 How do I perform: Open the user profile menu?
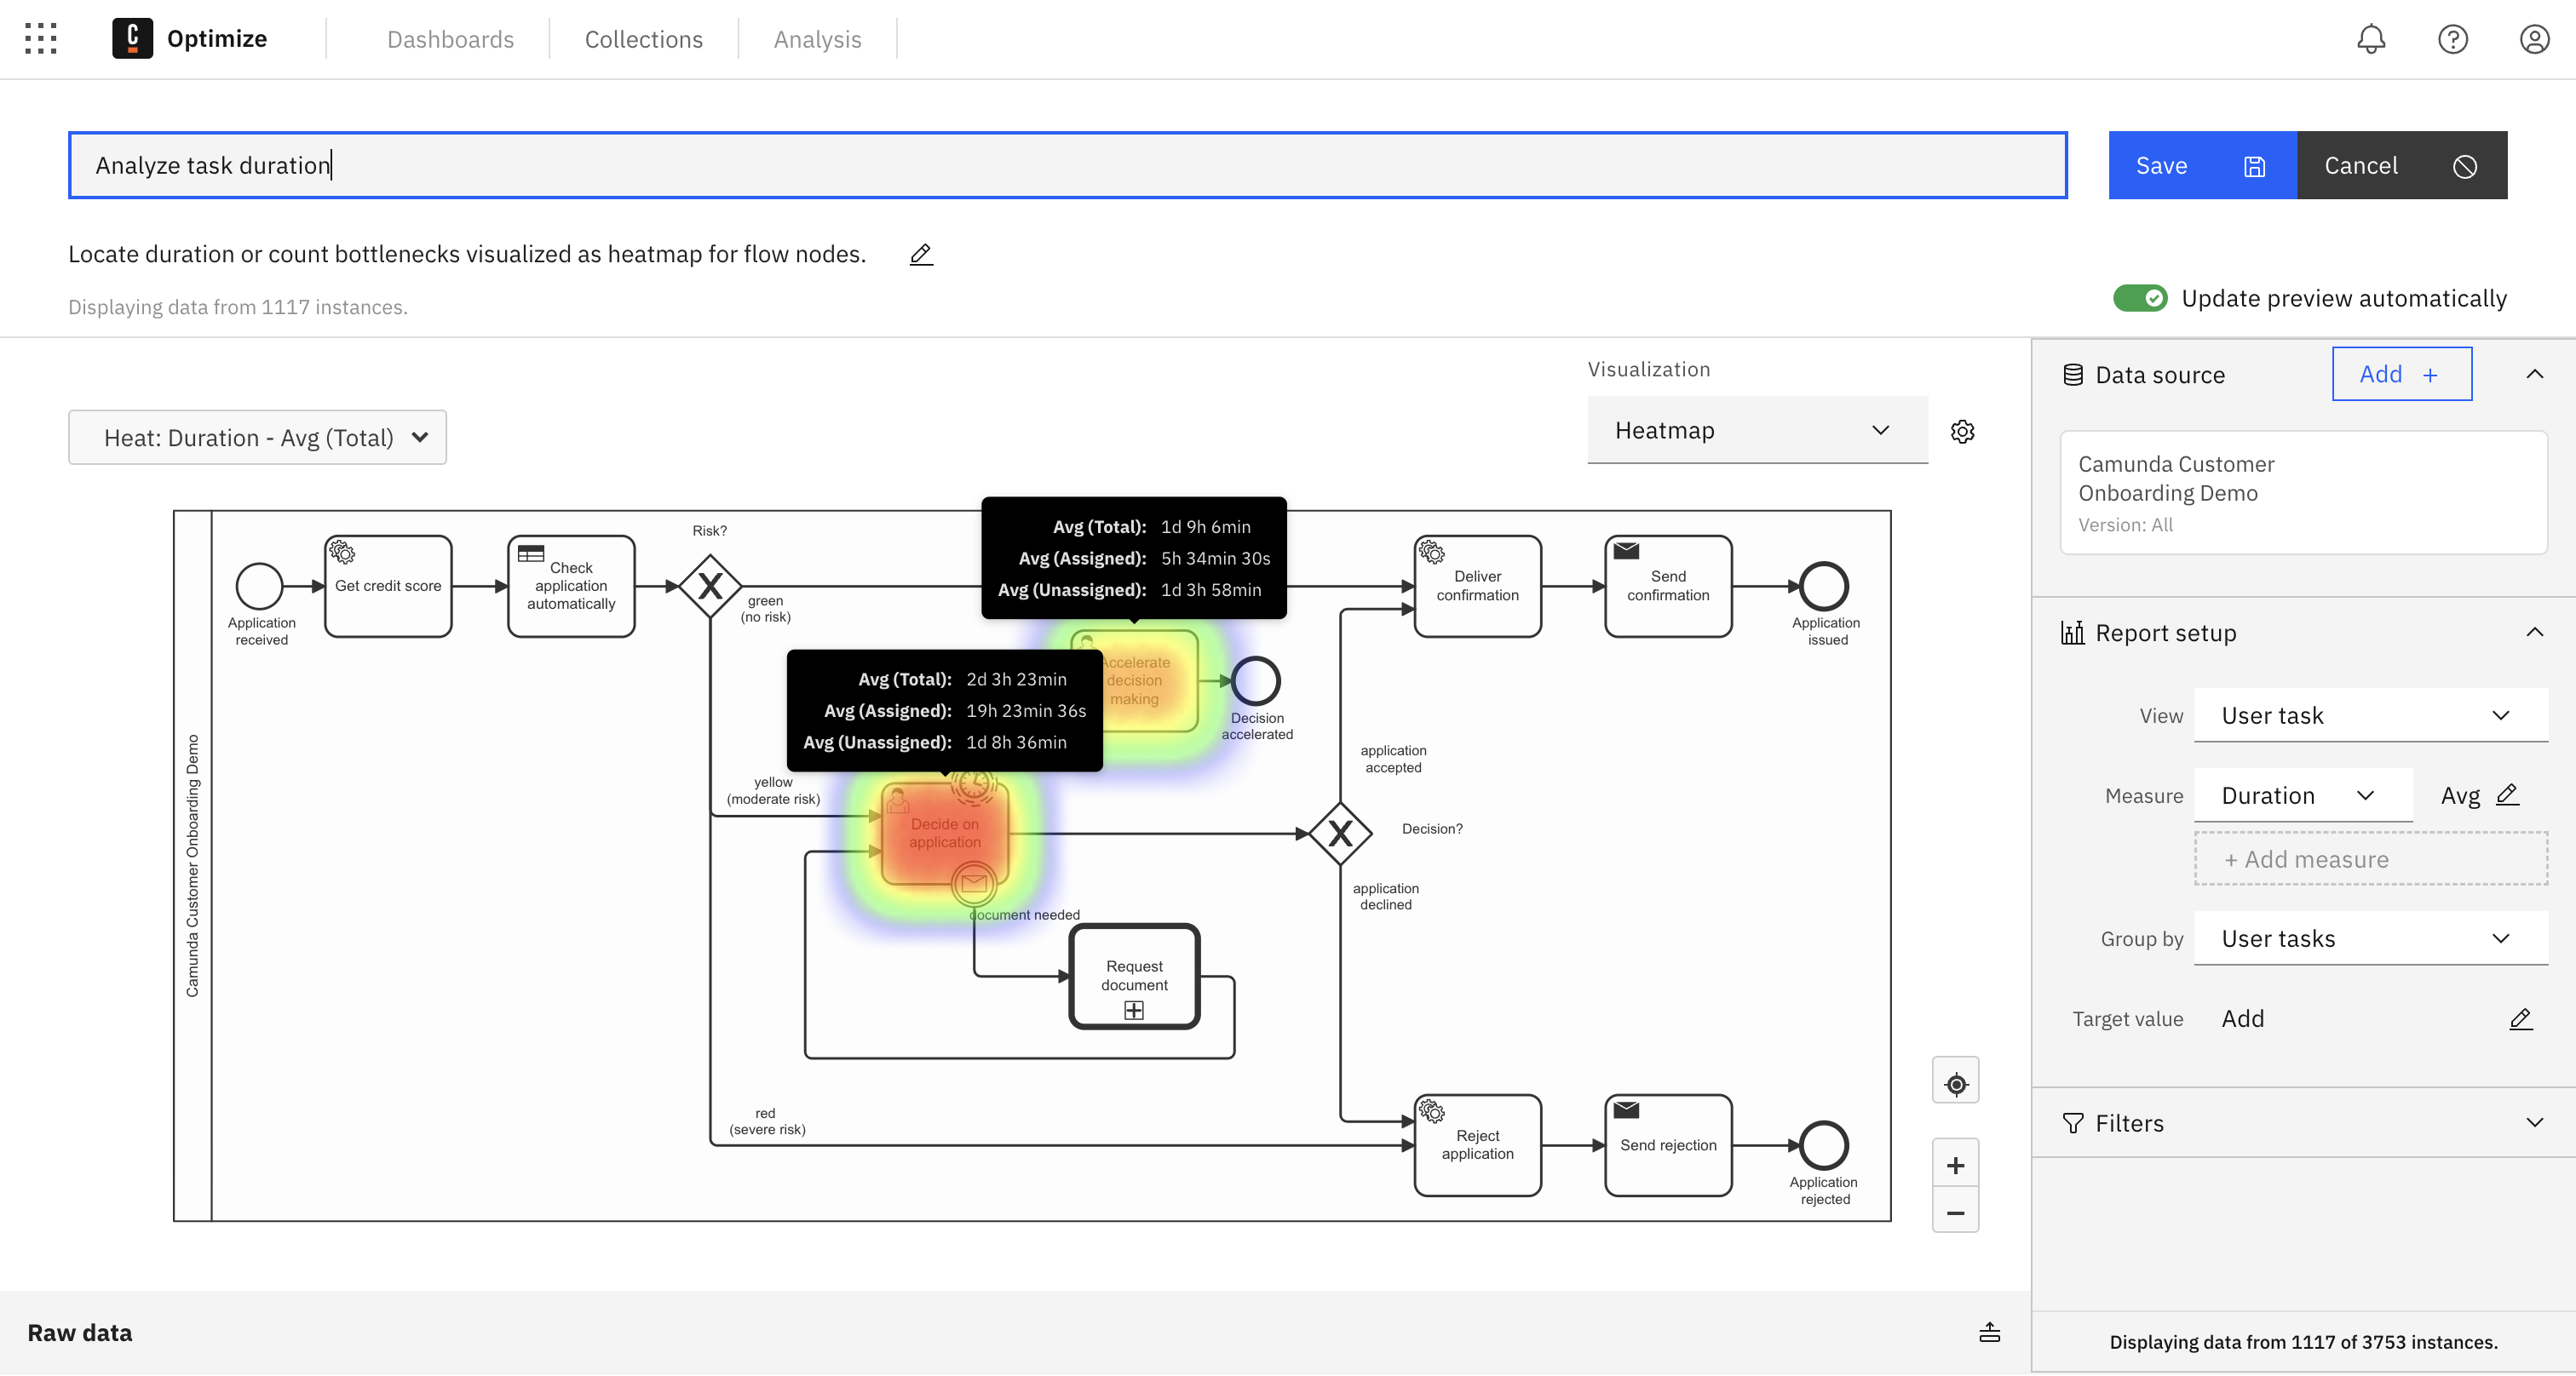[2533, 39]
